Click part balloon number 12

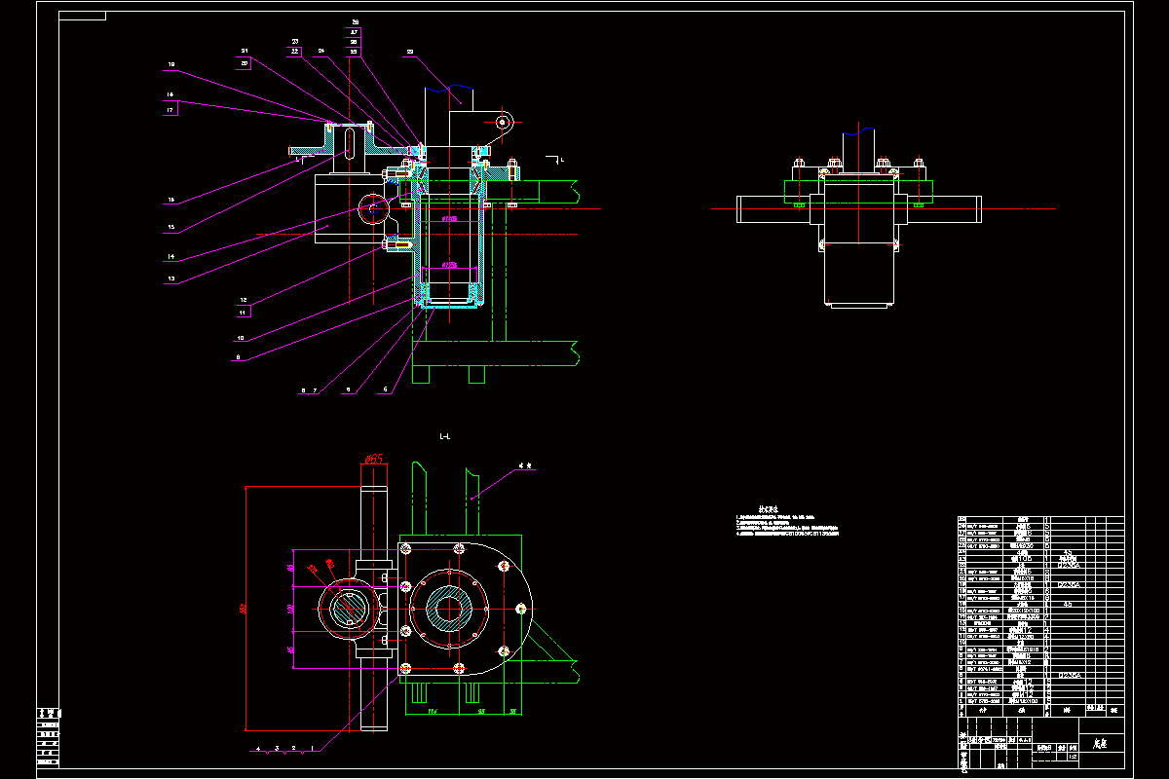click(x=245, y=300)
